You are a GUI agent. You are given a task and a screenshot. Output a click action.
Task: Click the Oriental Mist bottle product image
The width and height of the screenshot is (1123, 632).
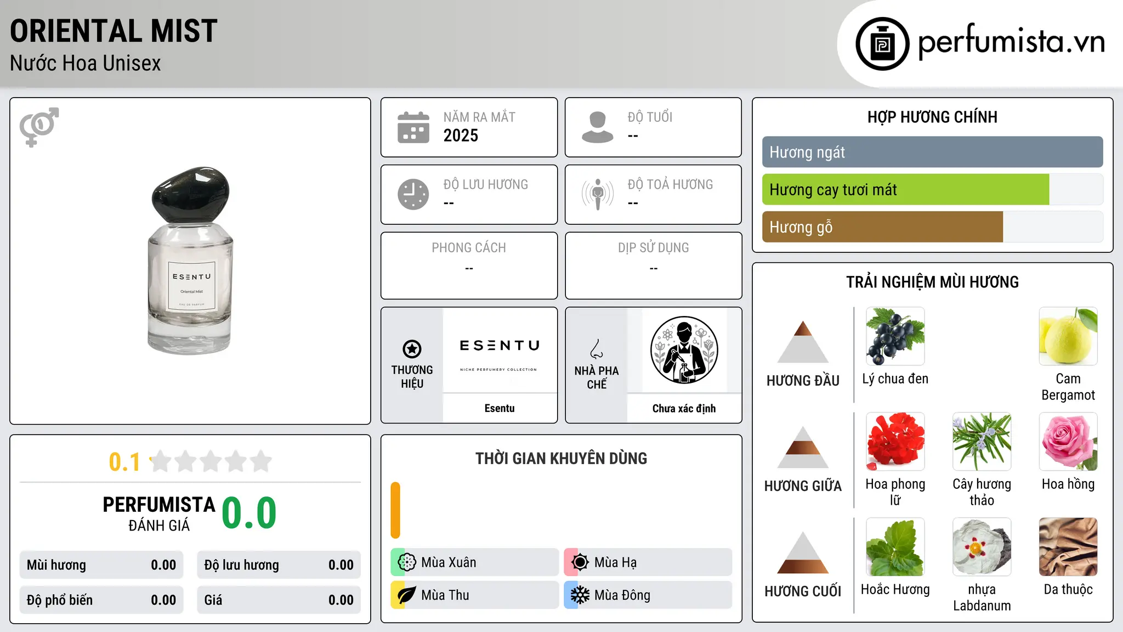(190, 261)
